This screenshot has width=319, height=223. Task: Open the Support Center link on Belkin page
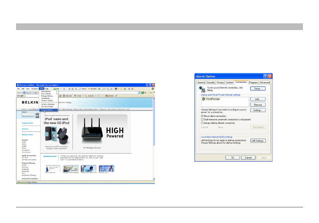pyautogui.click(x=27, y=123)
